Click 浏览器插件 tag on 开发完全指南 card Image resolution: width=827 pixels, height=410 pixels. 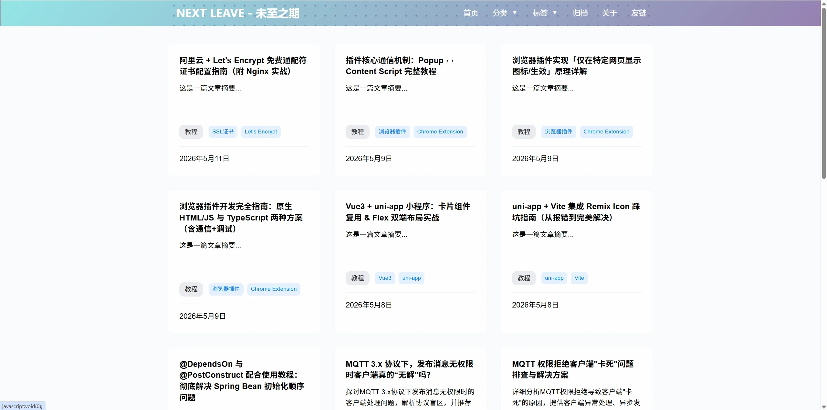point(226,289)
